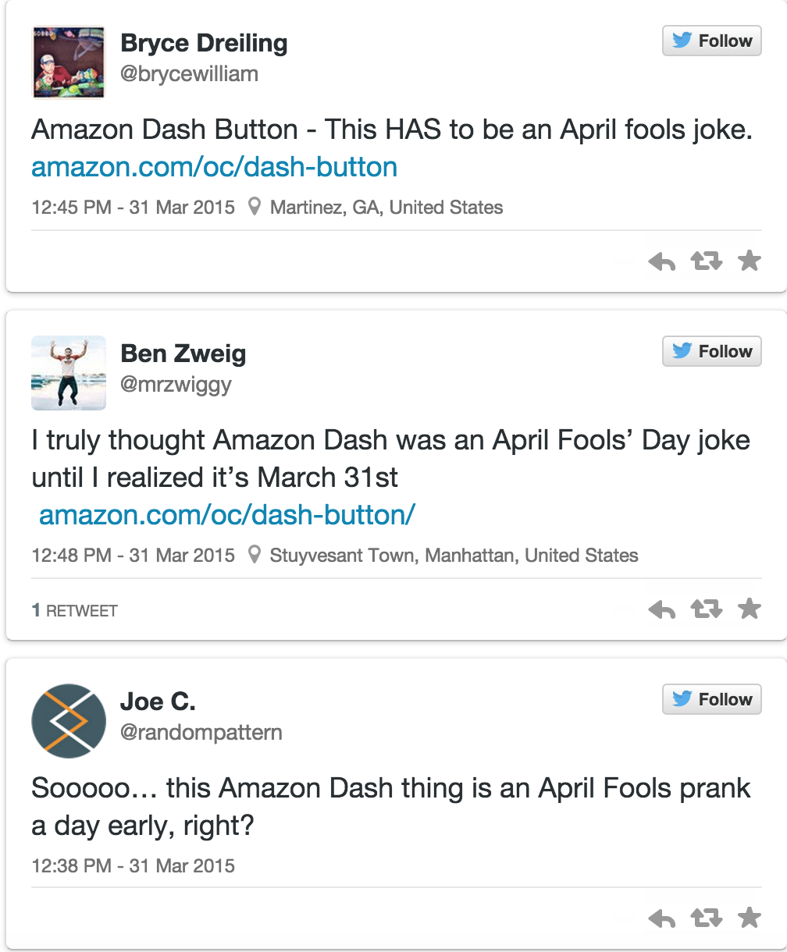
Task: View the 1 Retweet count on Ben's tweet
Action: (75, 611)
